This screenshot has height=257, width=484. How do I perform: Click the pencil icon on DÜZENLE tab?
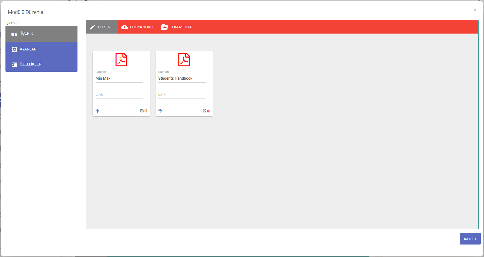coord(92,27)
